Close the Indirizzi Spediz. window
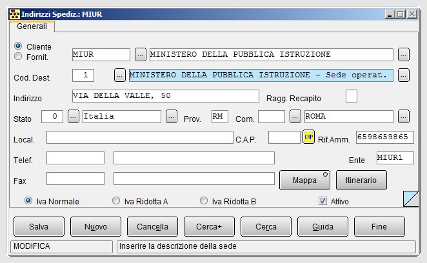This screenshot has height=263, width=427. pyautogui.click(x=412, y=14)
